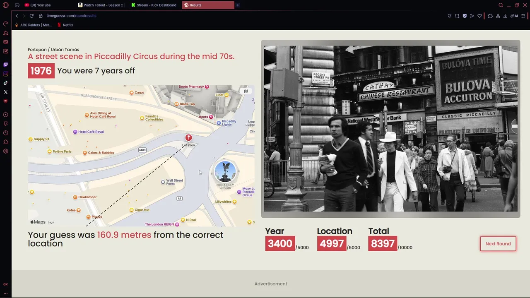Click The London REIGN map label

click(x=162, y=224)
